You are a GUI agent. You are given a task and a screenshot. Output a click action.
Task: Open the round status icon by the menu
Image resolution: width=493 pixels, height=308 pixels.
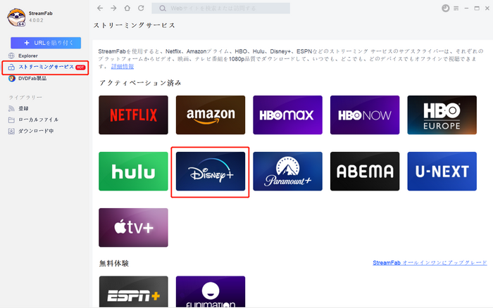(x=446, y=8)
